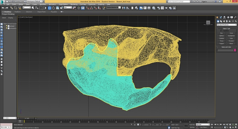Image resolution: width=238 pixels, height=129 pixels.
Task: Select the Select and Move tool
Action: 50,8
